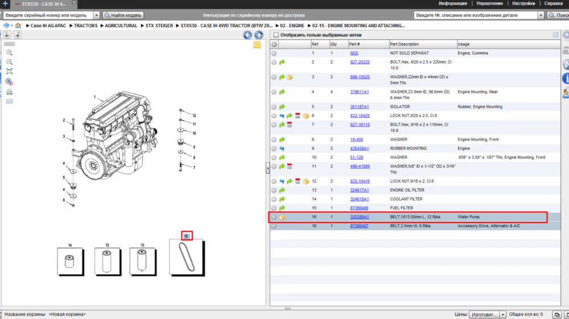Toggle add circle for ISOLATOR 361187A1 row
This screenshot has height=319, width=569.
(274, 107)
